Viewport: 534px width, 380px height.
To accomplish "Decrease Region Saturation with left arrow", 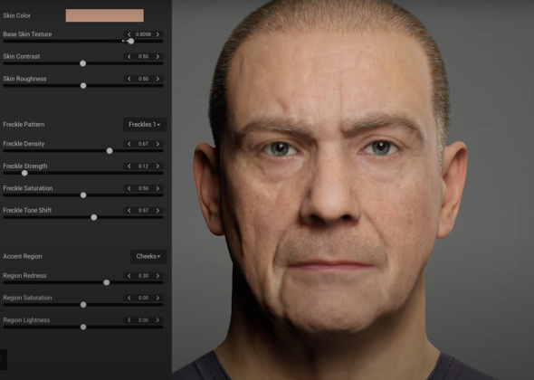I will pos(129,298).
